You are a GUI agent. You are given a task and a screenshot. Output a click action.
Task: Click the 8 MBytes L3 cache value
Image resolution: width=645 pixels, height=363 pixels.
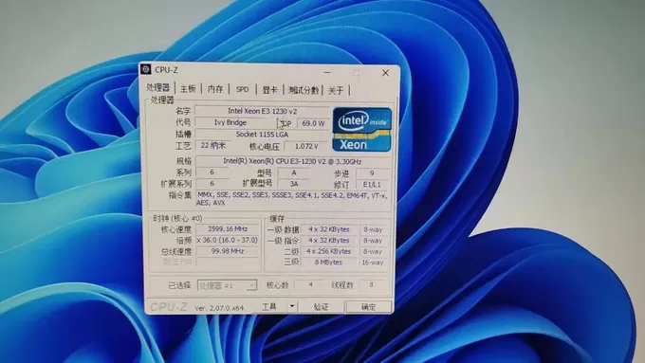(x=329, y=262)
